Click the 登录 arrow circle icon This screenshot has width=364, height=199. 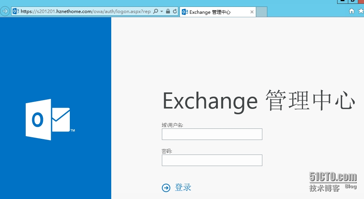click(x=166, y=187)
